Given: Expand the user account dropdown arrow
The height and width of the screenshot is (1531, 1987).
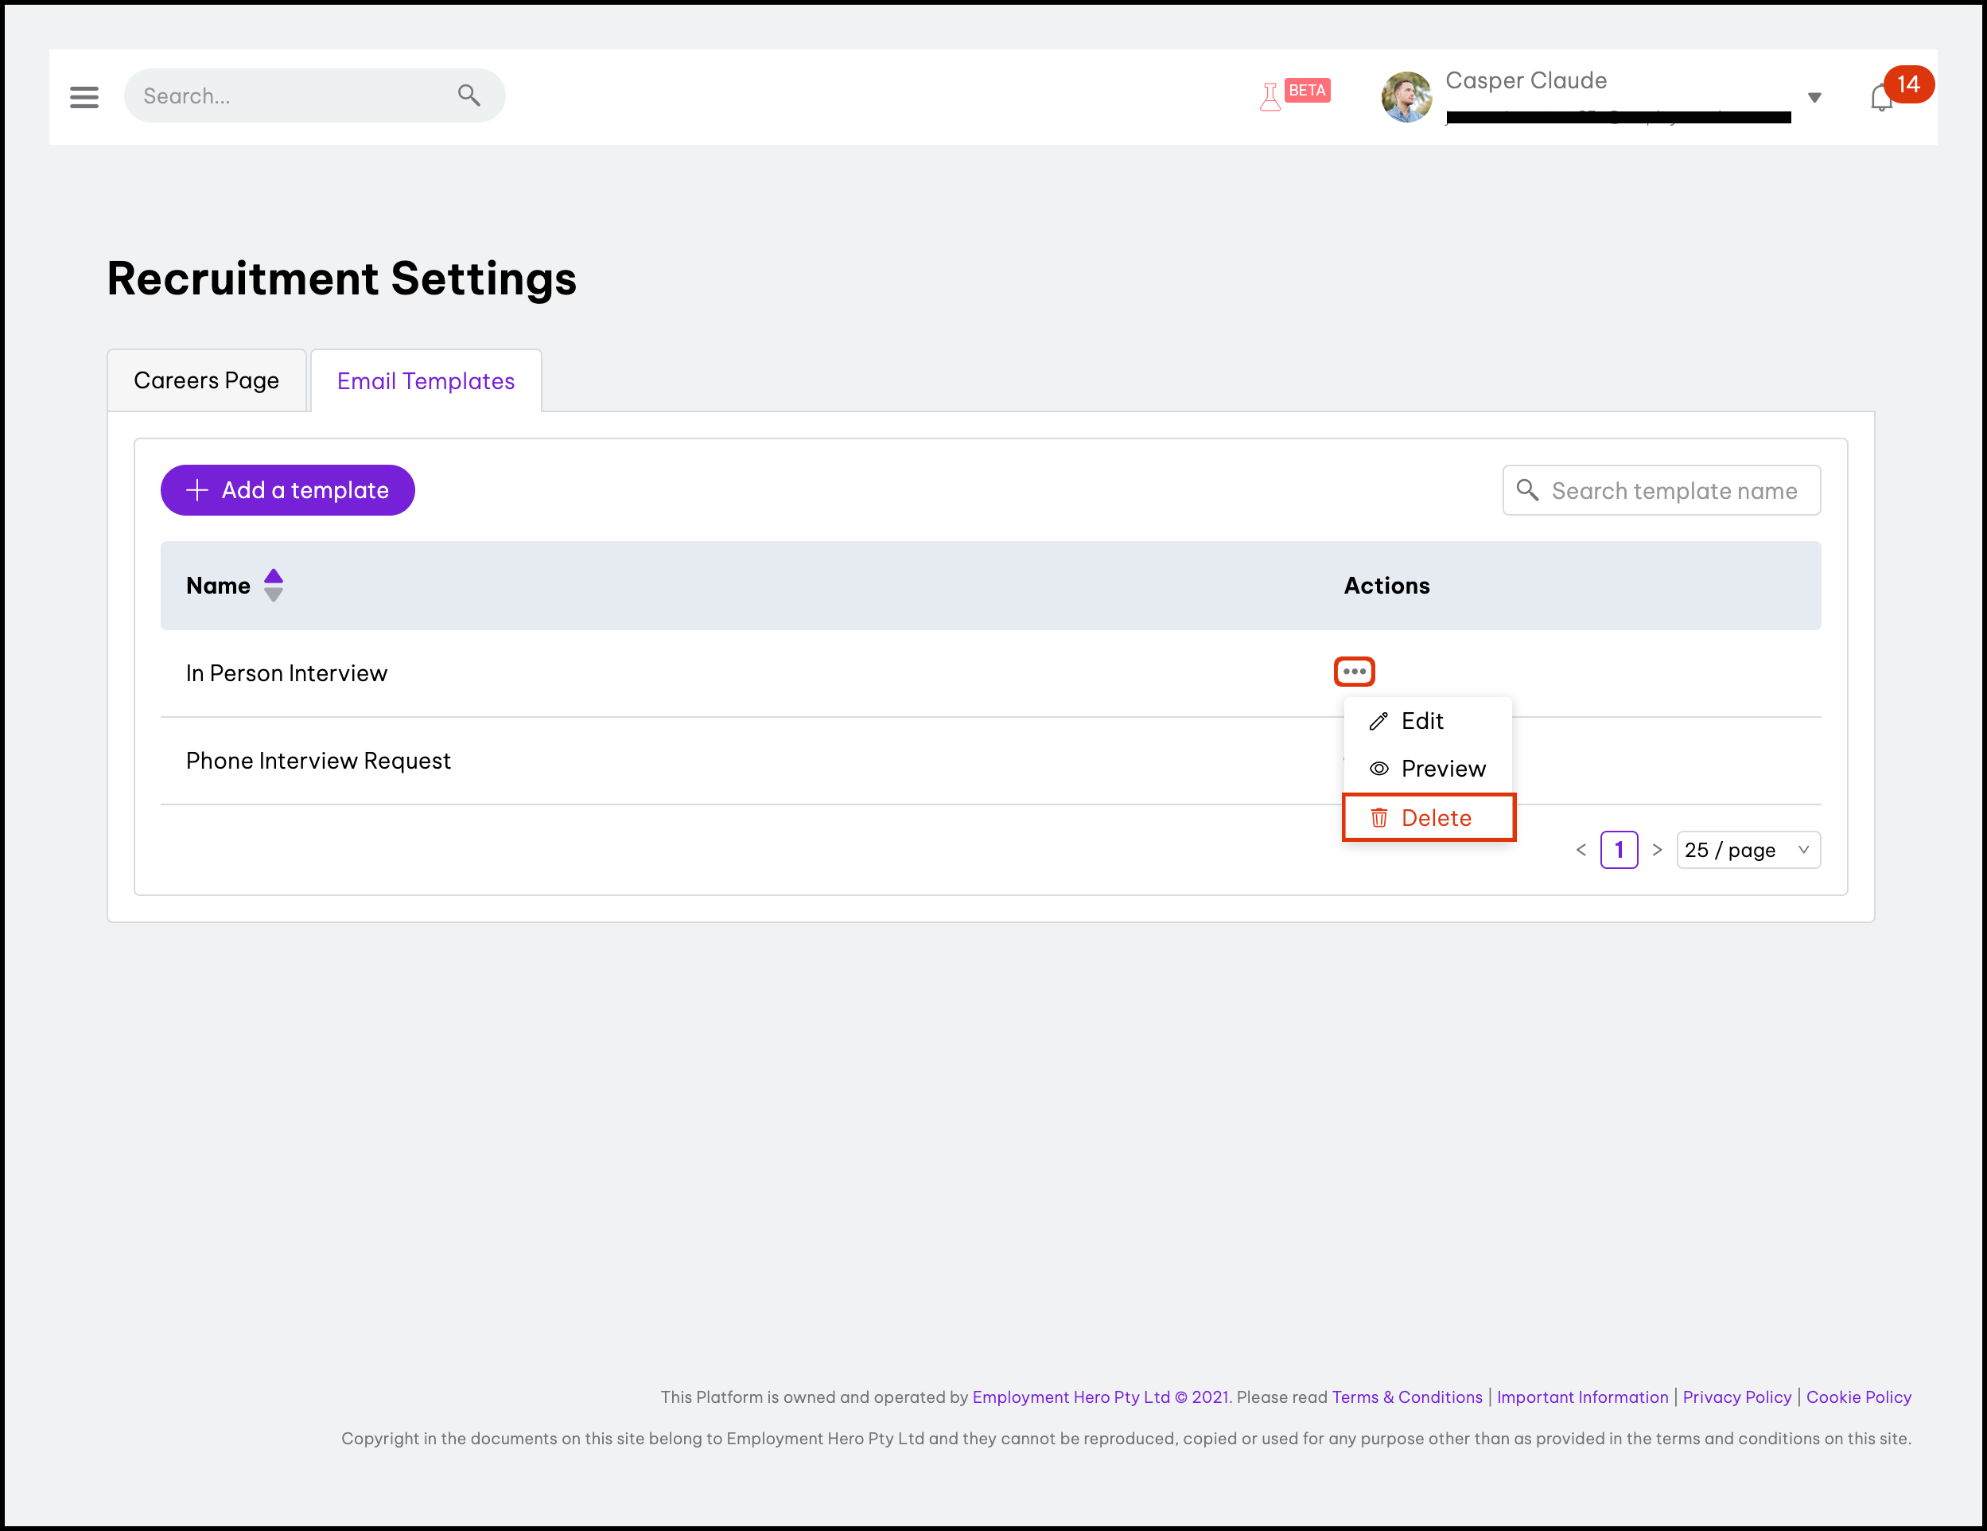Looking at the screenshot, I should tap(1814, 97).
